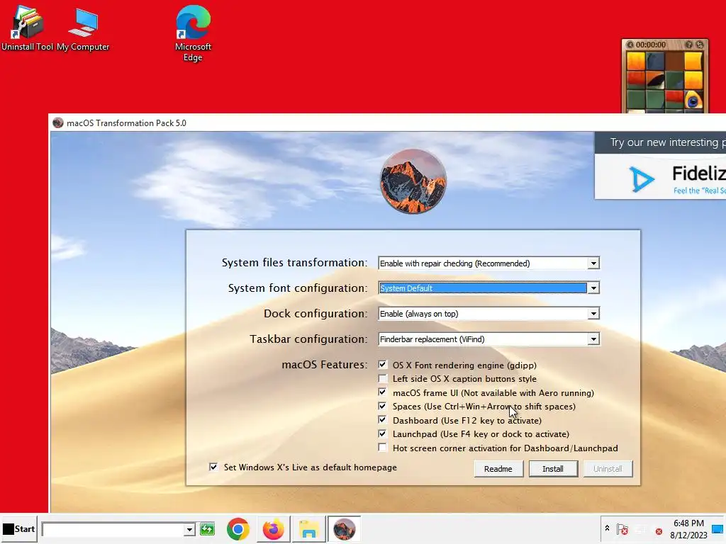
Task: Click the "System font configuration:" label
Action: [298, 288]
